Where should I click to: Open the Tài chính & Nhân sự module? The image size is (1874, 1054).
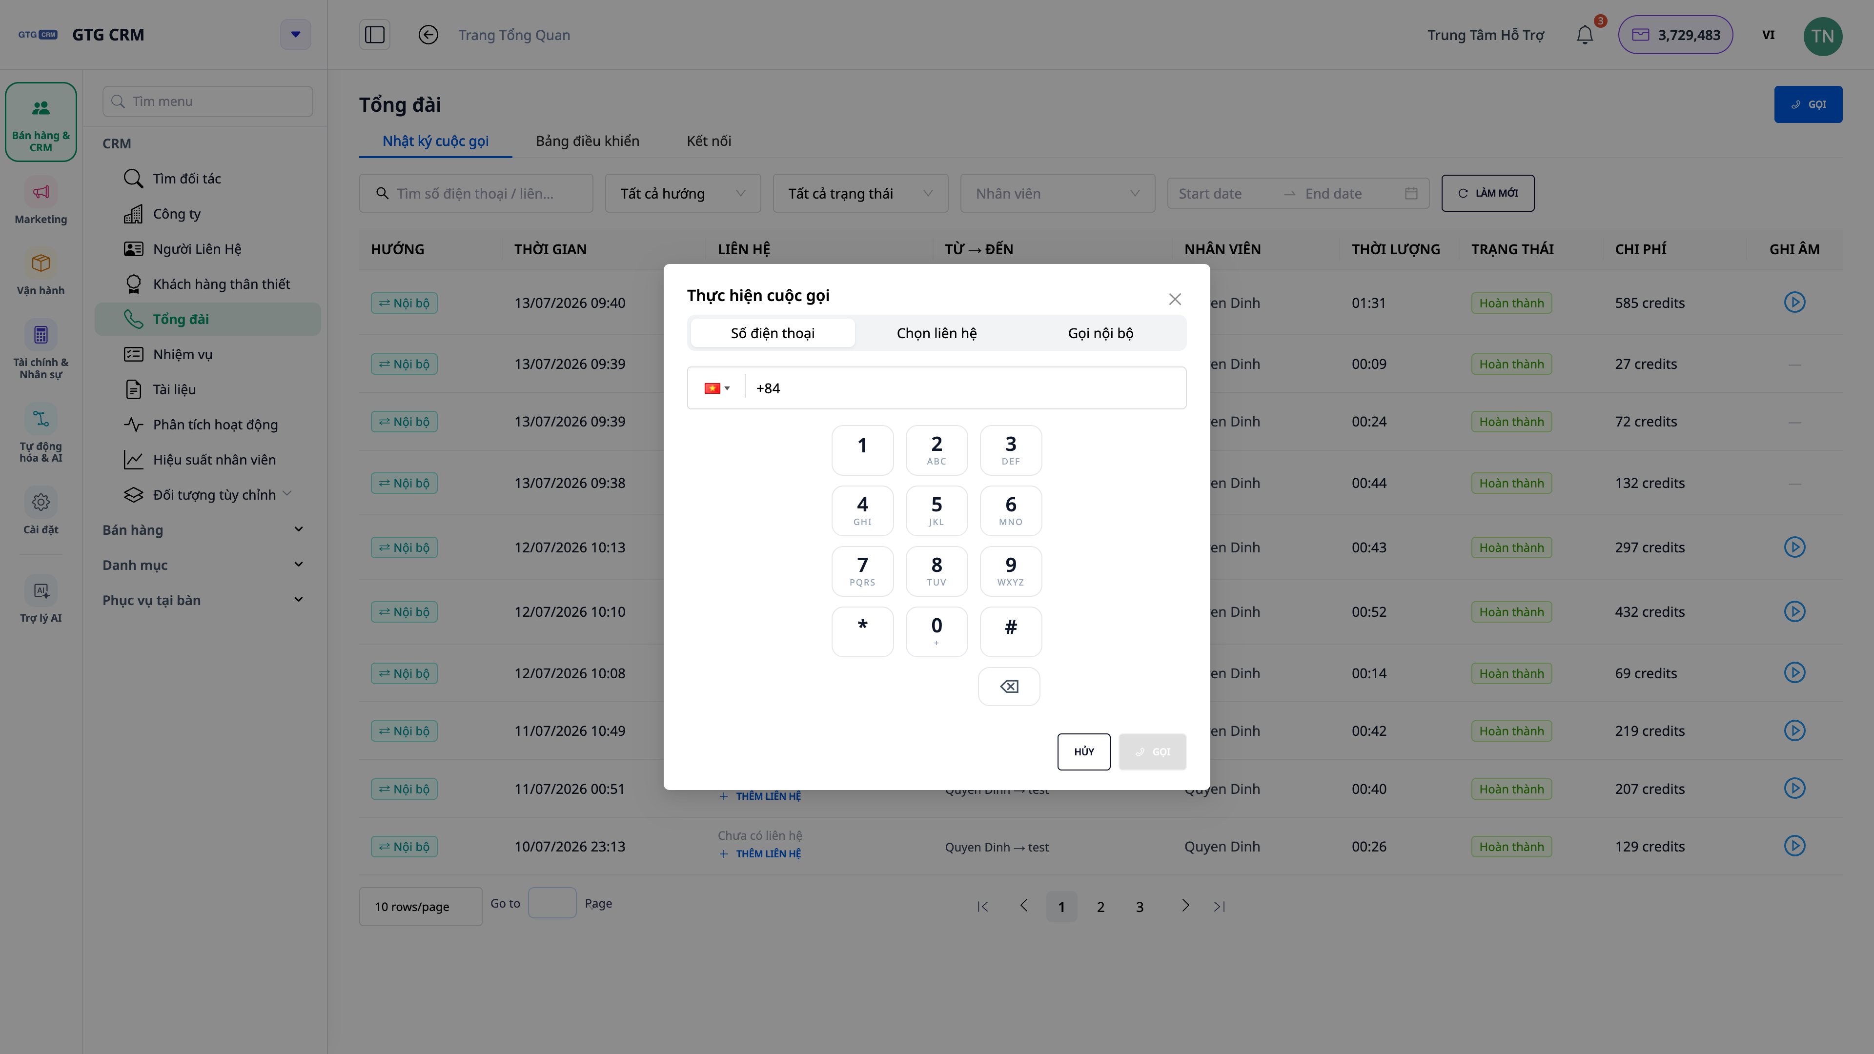pyautogui.click(x=41, y=350)
